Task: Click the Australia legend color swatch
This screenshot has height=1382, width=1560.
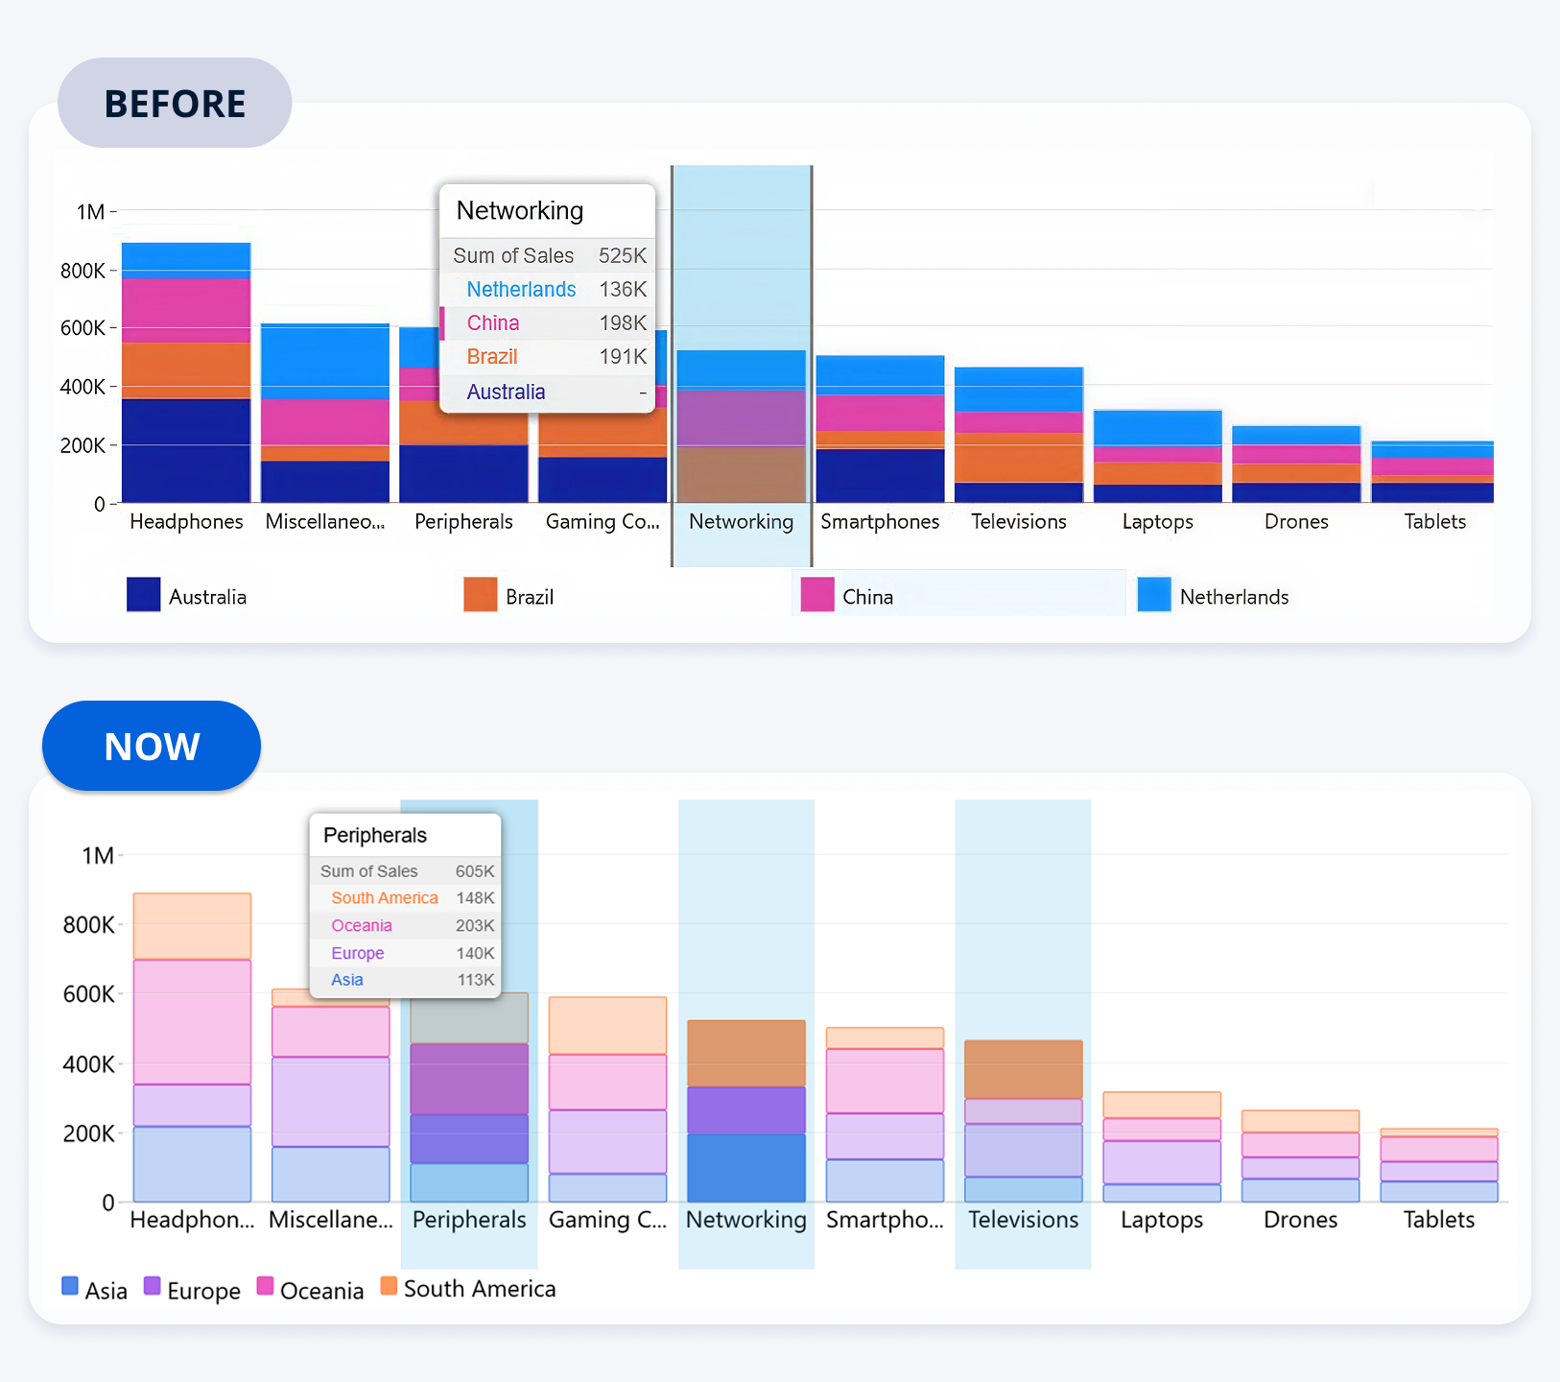Action: (143, 595)
